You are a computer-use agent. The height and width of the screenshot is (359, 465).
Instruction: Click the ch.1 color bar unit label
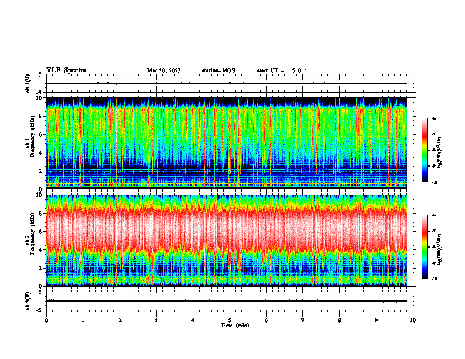coord(440,153)
